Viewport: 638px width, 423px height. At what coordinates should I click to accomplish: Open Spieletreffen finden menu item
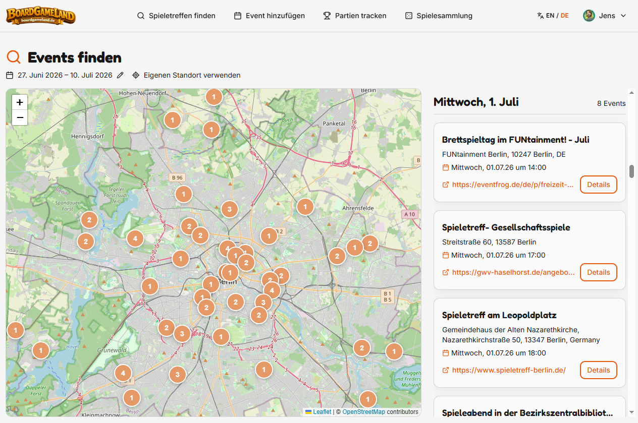[x=176, y=16]
